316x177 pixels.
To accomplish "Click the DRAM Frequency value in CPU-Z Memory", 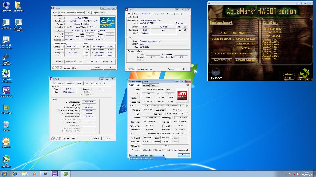I will [88, 102].
